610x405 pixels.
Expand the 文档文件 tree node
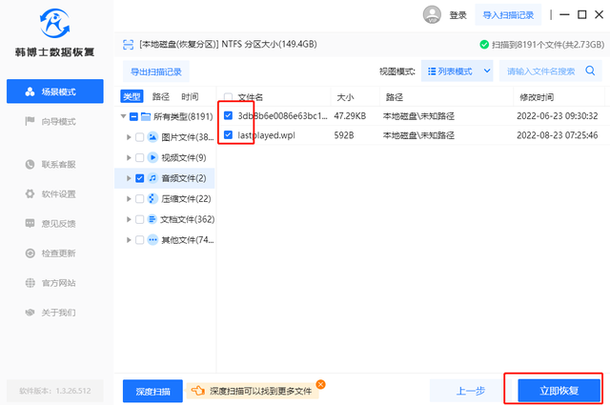pyautogui.click(x=129, y=219)
